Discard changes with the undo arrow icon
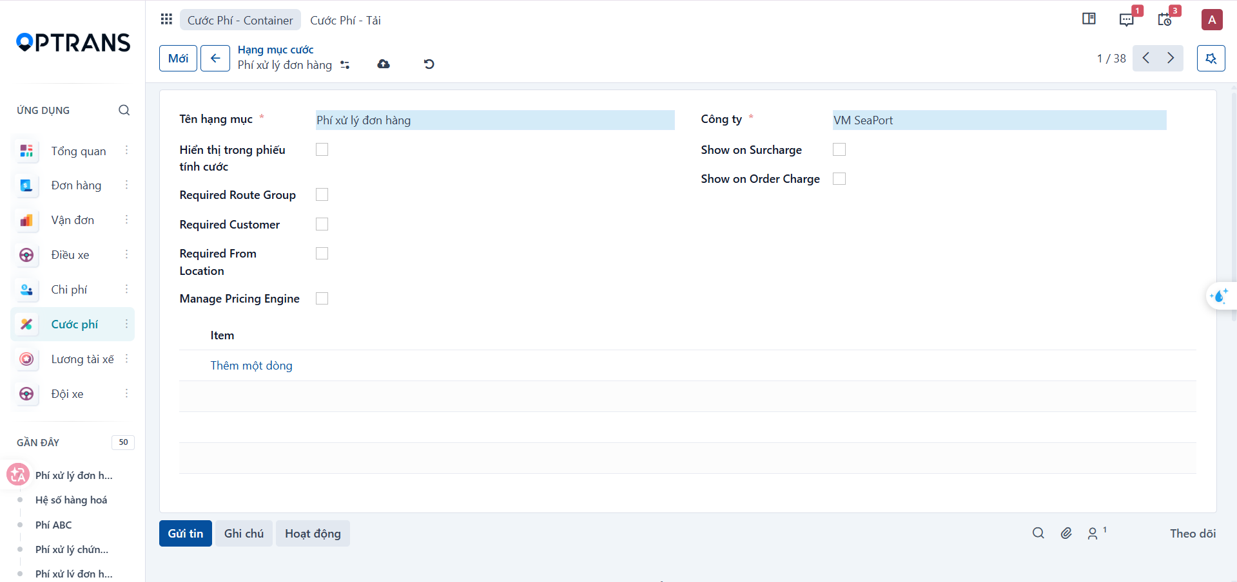Image resolution: width=1237 pixels, height=582 pixels. tap(429, 64)
